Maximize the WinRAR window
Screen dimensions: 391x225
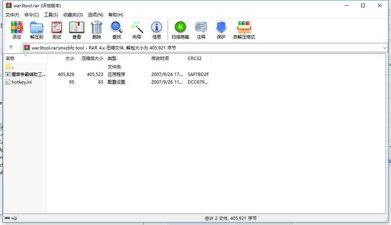pos(363,5)
